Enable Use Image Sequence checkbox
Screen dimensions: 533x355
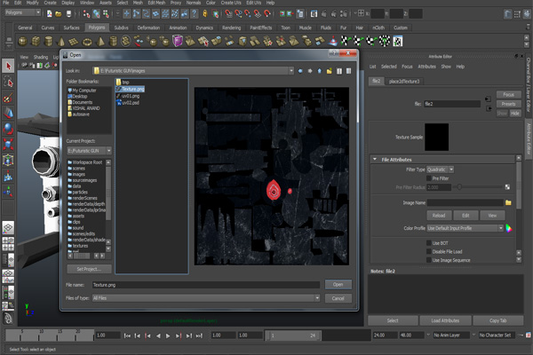429,260
